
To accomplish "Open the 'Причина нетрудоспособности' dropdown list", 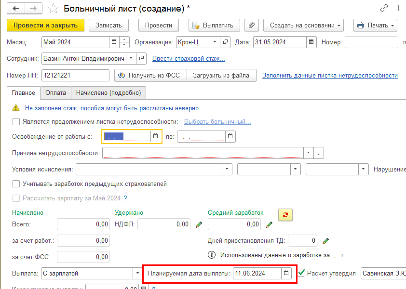I will [308, 153].
